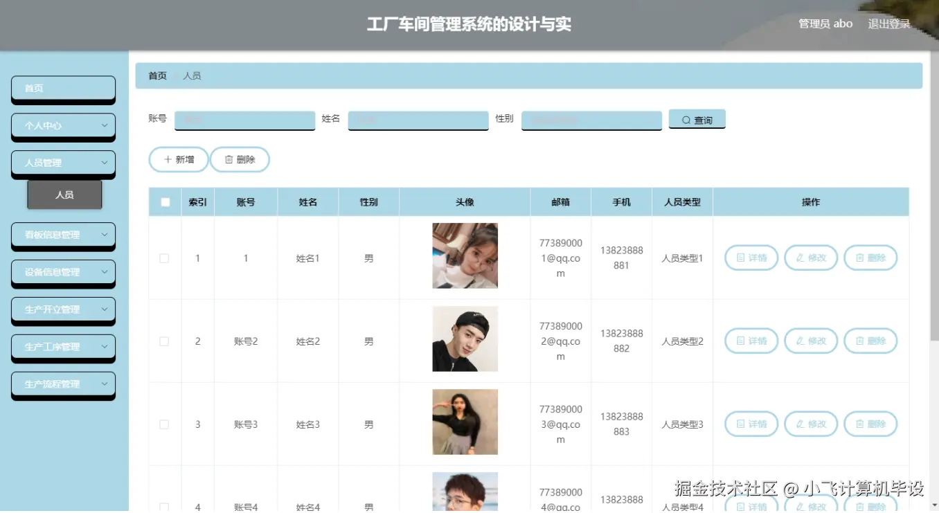The image size is (939, 513).
Task: Check the checkbox for row 账号3
Action: tap(164, 424)
